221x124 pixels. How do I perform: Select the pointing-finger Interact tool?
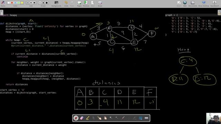tap(99, 118)
